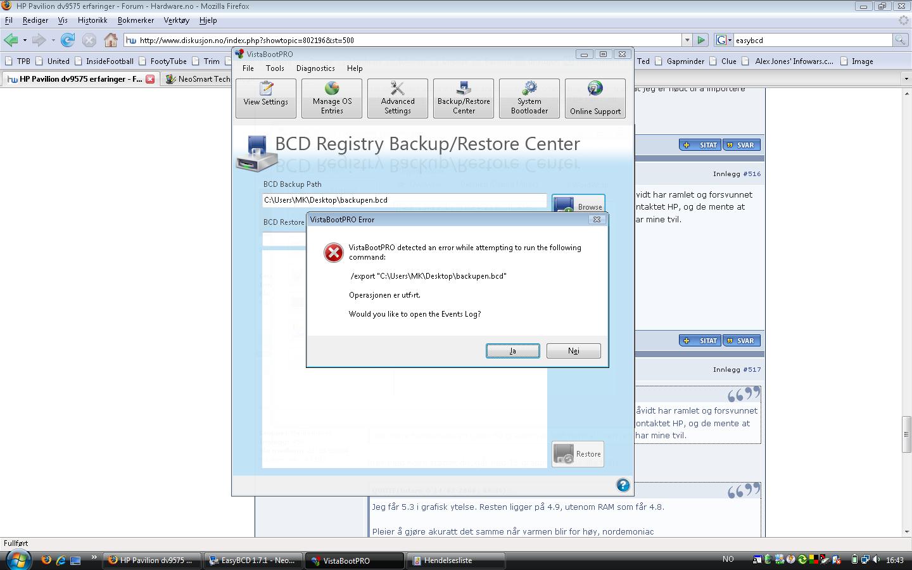This screenshot has width=912, height=570.
Task: Click SITAT button on post 516
Action: pyautogui.click(x=700, y=145)
